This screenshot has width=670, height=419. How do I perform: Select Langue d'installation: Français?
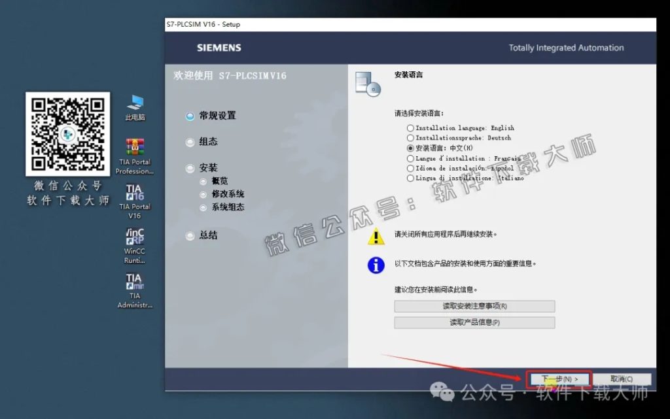(x=410, y=158)
